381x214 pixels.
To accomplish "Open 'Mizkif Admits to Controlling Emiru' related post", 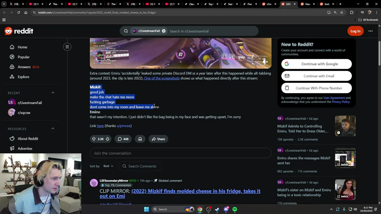I will [x=303, y=128].
